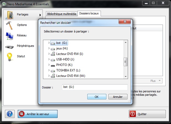Select the 'PHOTO (K:)' row text
This screenshot has height=124, width=171.
[64, 65]
